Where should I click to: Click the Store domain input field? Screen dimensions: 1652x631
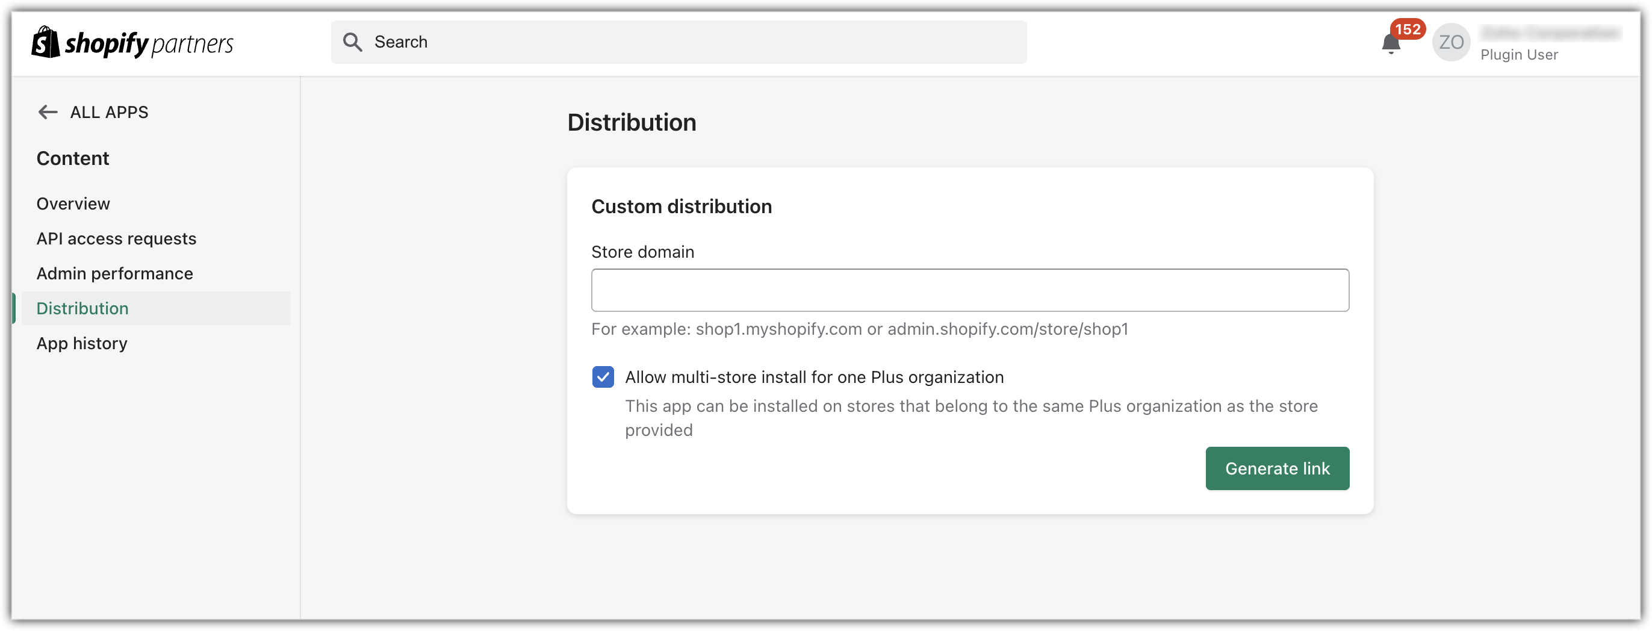(970, 290)
